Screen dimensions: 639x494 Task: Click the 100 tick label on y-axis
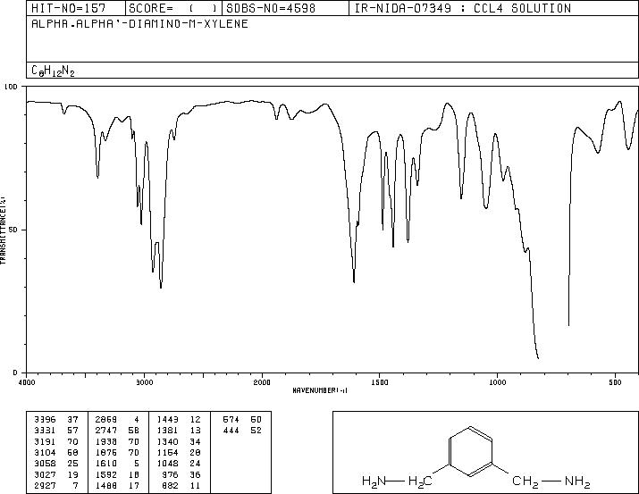11,87
